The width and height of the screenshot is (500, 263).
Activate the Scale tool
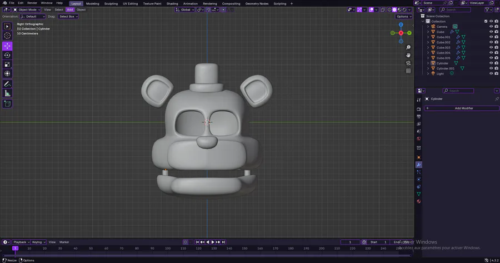(x=7, y=64)
